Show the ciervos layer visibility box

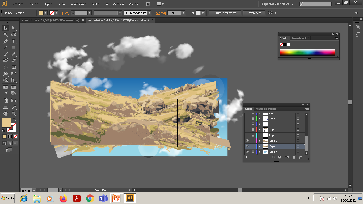(x=247, y=118)
